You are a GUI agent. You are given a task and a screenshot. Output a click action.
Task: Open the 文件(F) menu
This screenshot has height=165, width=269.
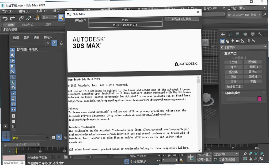tap(7, 12)
